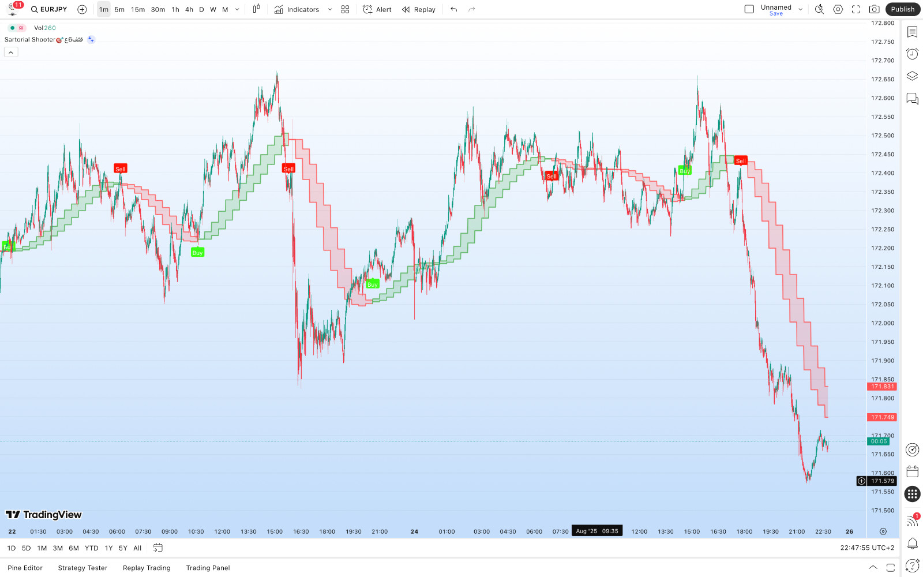923x577 pixels.
Task: Take a chart snapshot with camera
Action: [875, 9]
